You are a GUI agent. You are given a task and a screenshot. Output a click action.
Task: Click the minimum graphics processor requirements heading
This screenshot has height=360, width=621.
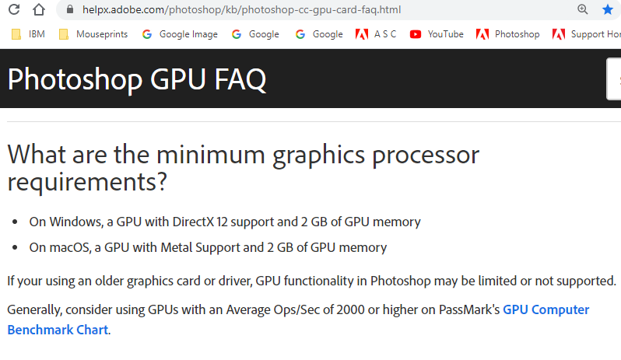pos(243,168)
